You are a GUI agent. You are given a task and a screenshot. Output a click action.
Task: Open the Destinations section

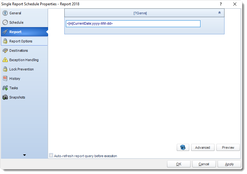click(x=24, y=51)
